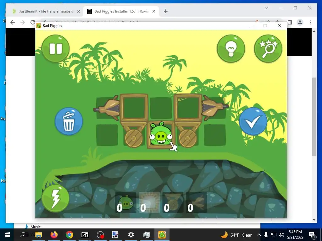Close the Bad Piggies game window

280,26
